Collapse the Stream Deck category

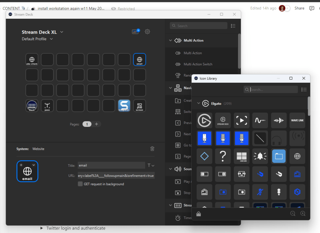coord(170,205)
